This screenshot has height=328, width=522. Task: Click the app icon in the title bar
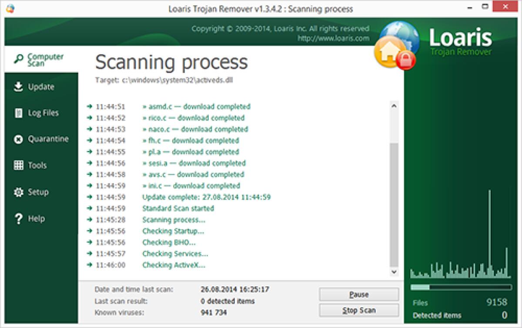pyautogui.click(x=11, y=7)
